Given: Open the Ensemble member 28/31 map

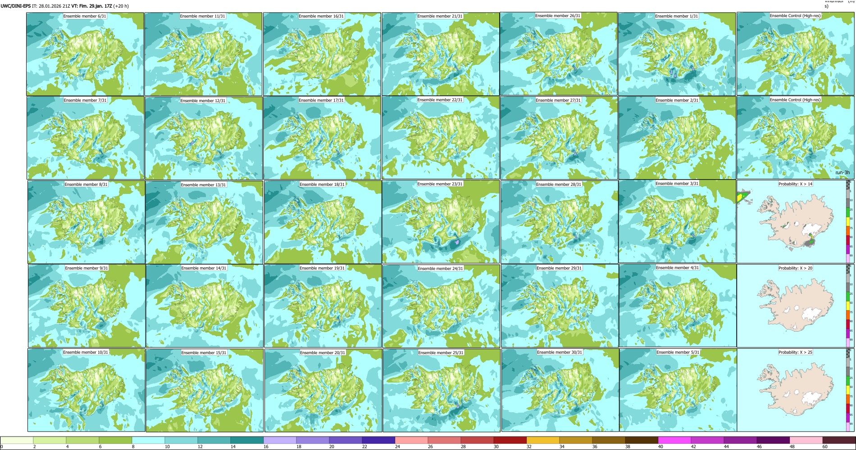Looking at the screenshot, I should (559, 222).
